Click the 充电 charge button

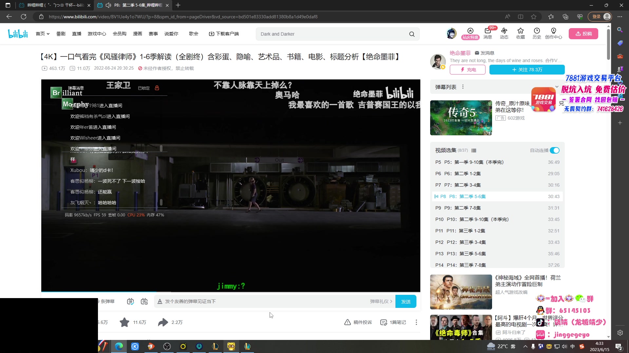coord(467,70)
